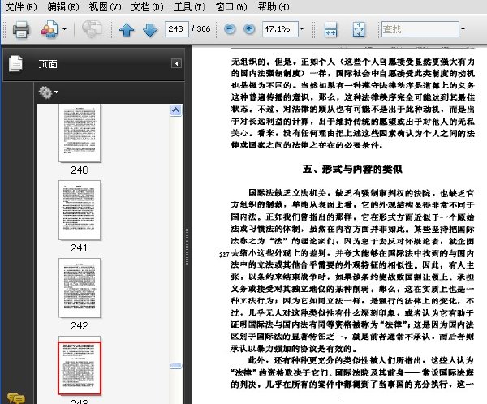This screenshot has width=487, height=404.
Task: Open the zoom level dropdown arrow
Action: 302,29
